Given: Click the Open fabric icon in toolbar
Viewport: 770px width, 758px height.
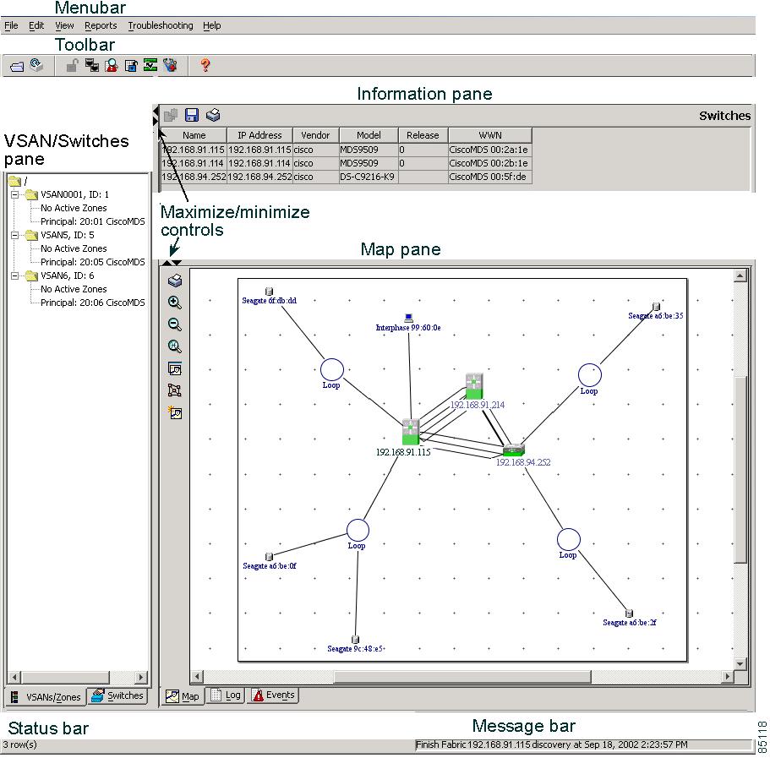Looking at the screenshot, I should [16, 66].
